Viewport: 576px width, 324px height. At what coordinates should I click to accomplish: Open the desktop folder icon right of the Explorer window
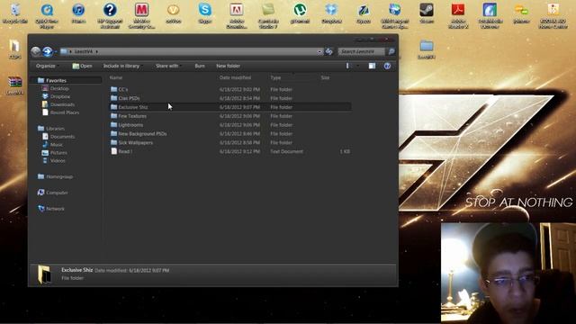click(427, 49)
